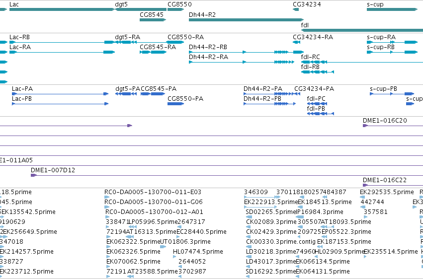Click the '2644052' EST label

click(192, 262)
